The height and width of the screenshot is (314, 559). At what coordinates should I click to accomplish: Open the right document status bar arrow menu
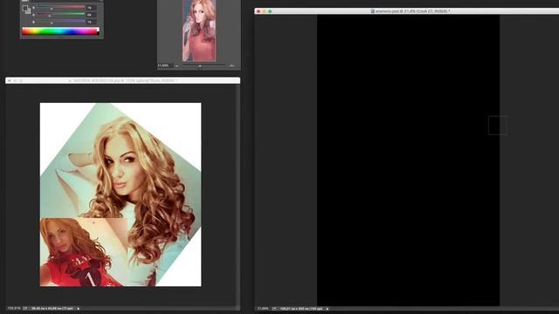coord(327,309)
